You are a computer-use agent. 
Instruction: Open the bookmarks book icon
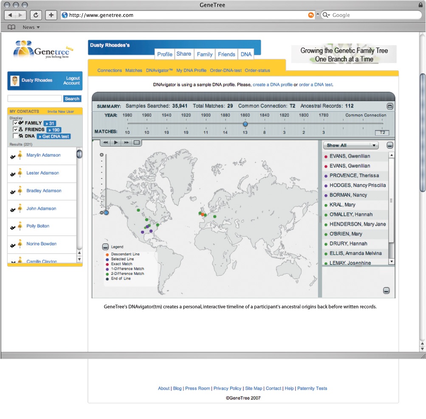coord(11,27)
